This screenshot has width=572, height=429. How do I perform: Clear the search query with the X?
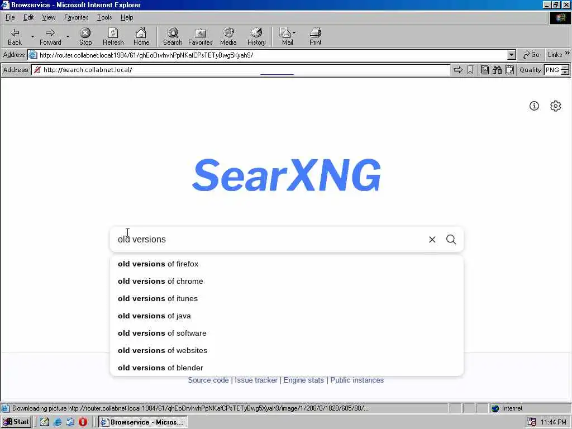click(432, 239)
